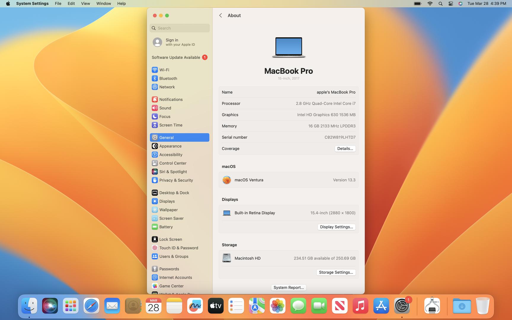
Task: Launch Finder from the Dock
Action: click(29, 306)
